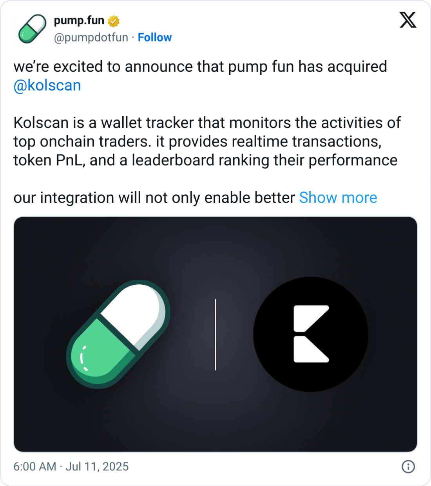
Task: Click the 6:00 AM post time
Action: 35,466
